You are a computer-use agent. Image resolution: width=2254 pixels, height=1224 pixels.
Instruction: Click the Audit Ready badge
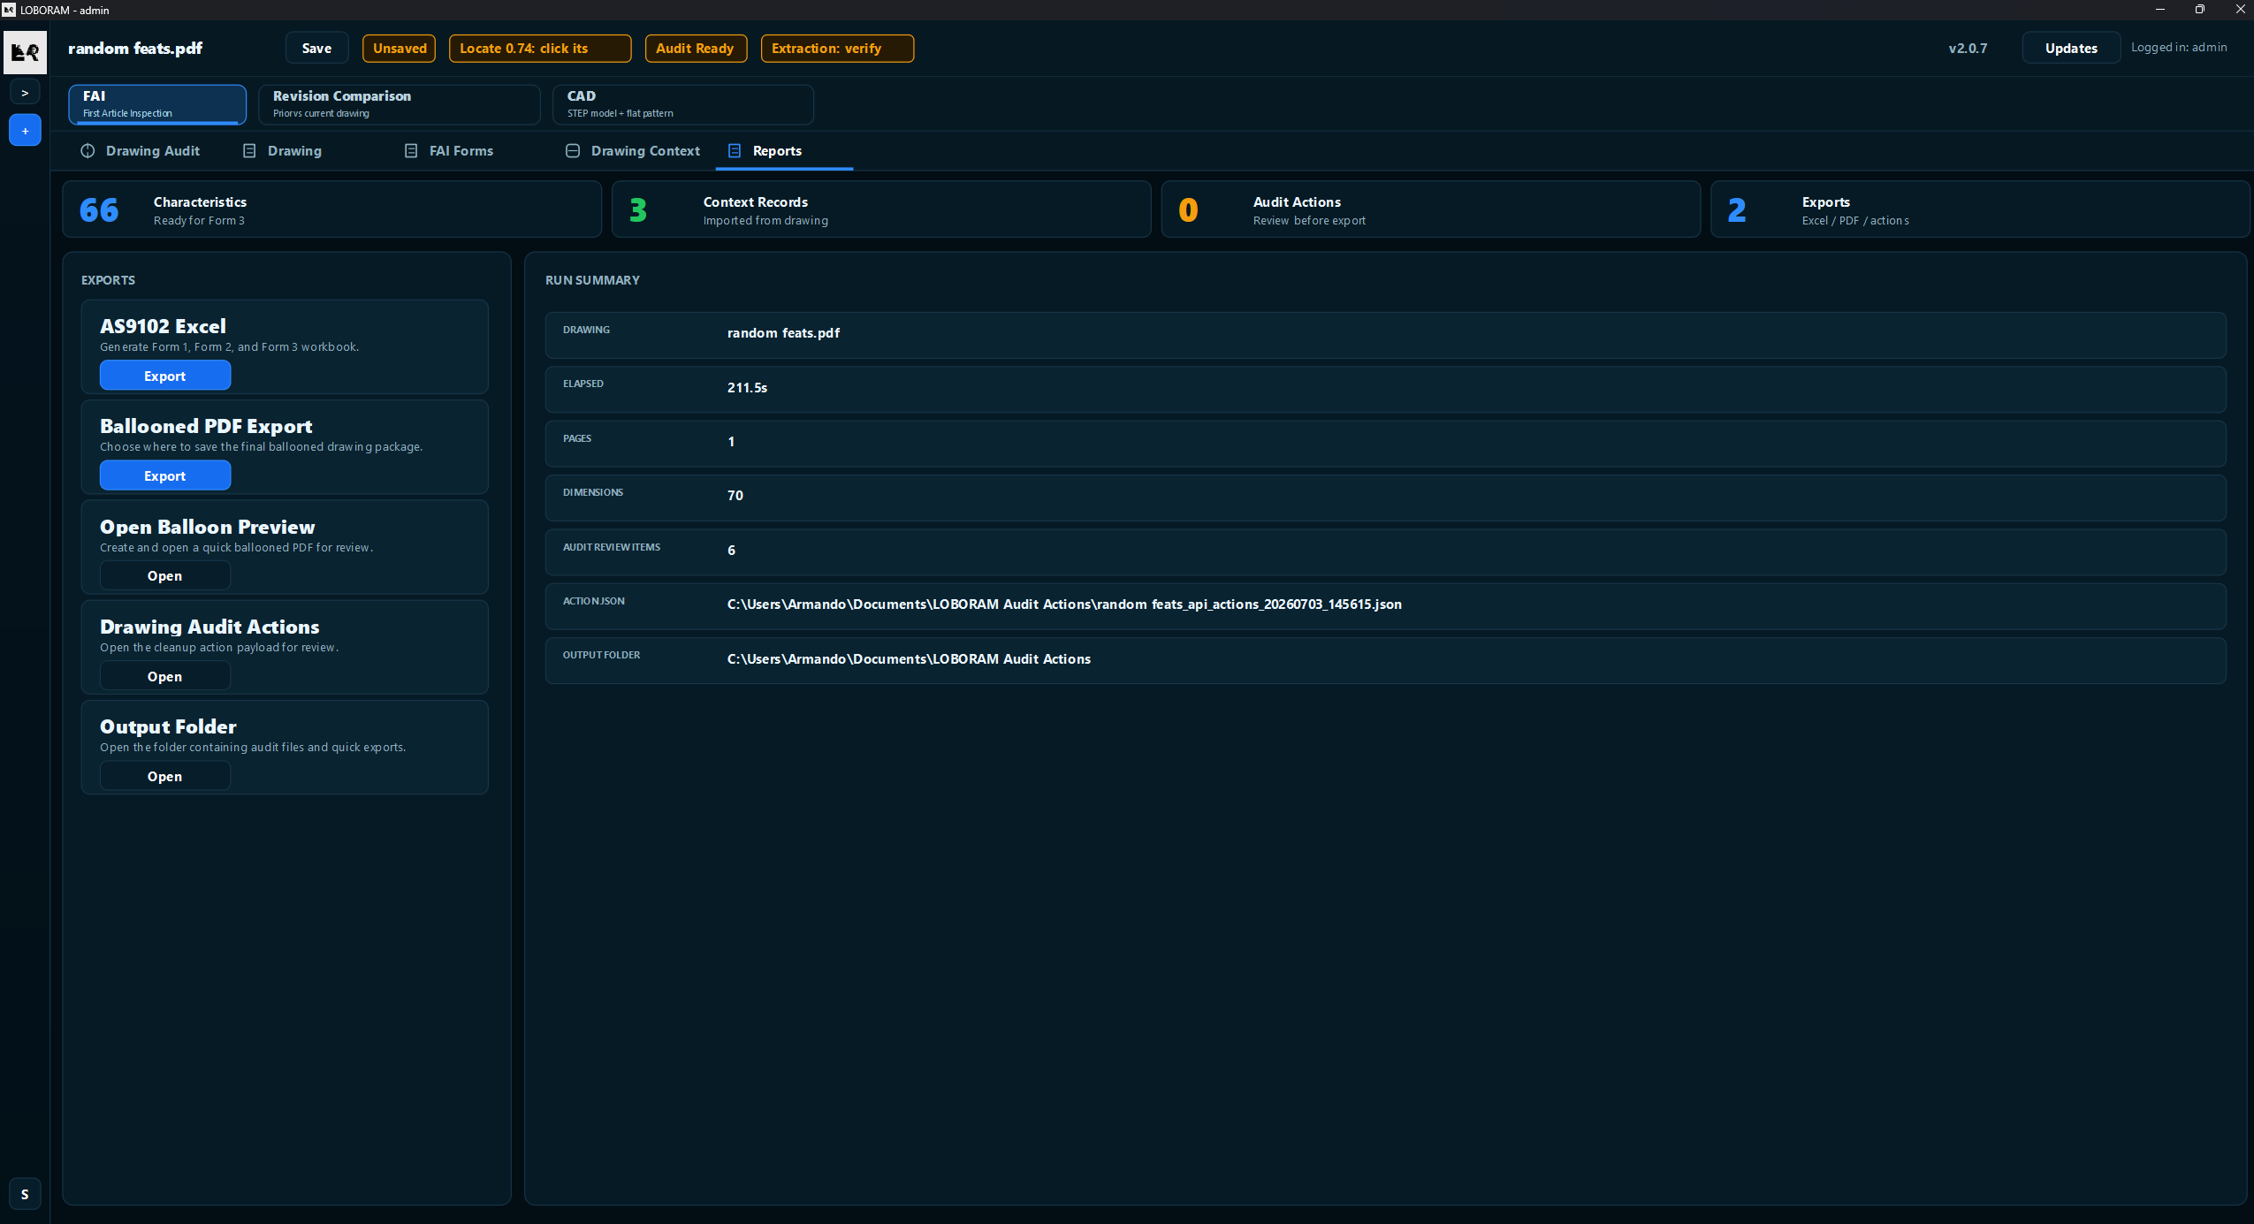point(696,49)
